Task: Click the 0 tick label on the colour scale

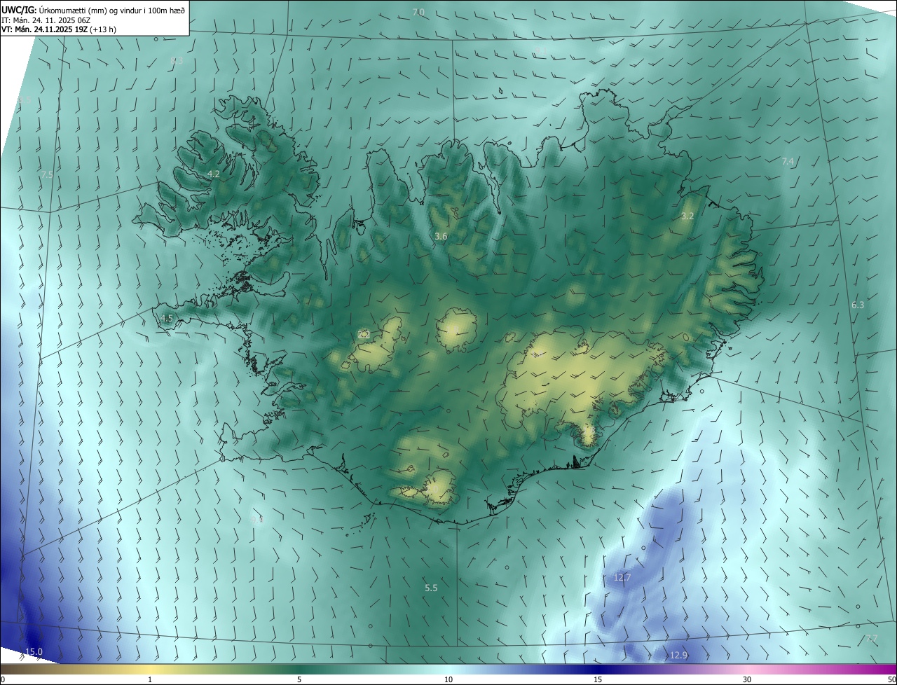Action: click(x=3, y=679)
